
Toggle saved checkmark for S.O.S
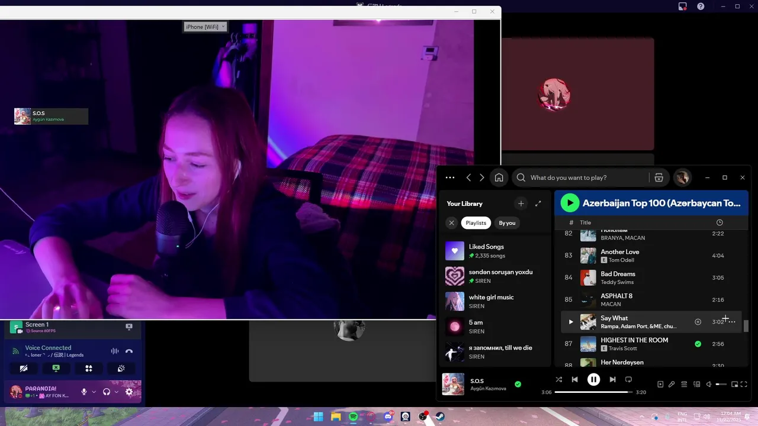tap(518, 384)
